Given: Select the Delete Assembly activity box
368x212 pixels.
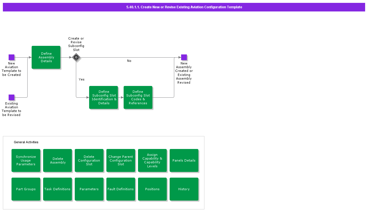Looking at the screenshot, I should point(57,160).
